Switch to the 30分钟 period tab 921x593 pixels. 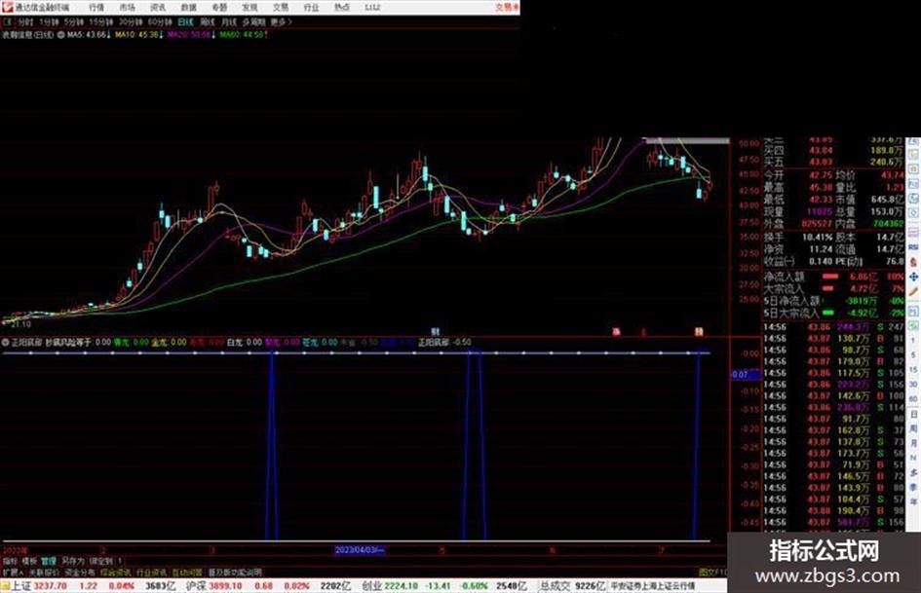click(131, 22)
